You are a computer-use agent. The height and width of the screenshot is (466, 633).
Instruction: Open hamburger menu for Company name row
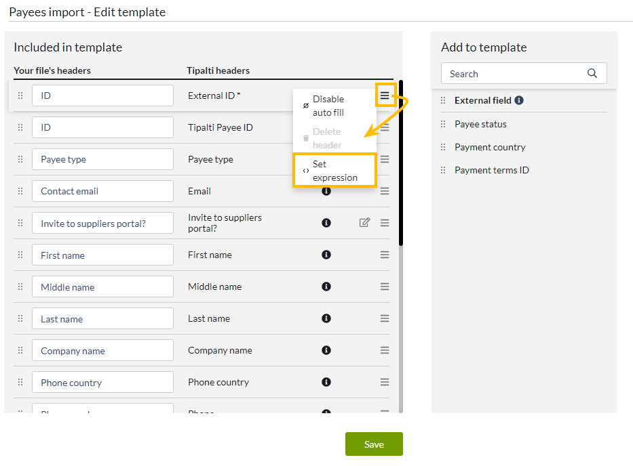pos(385,350)
